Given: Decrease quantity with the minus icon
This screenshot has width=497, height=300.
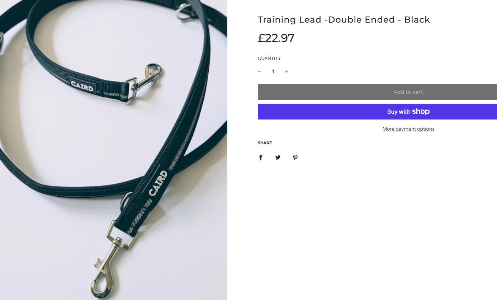Looking at the screenshot, I should point(260,71).
